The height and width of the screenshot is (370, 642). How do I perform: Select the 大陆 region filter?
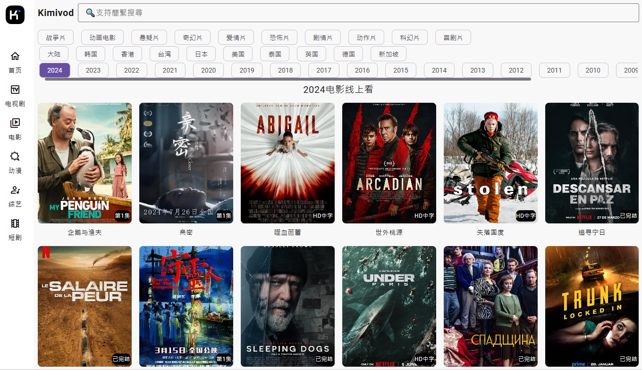[54, 54]
